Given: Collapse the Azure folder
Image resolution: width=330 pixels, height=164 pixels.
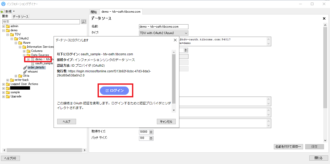Looking at the screenshot, I should [x=16, y=43].
